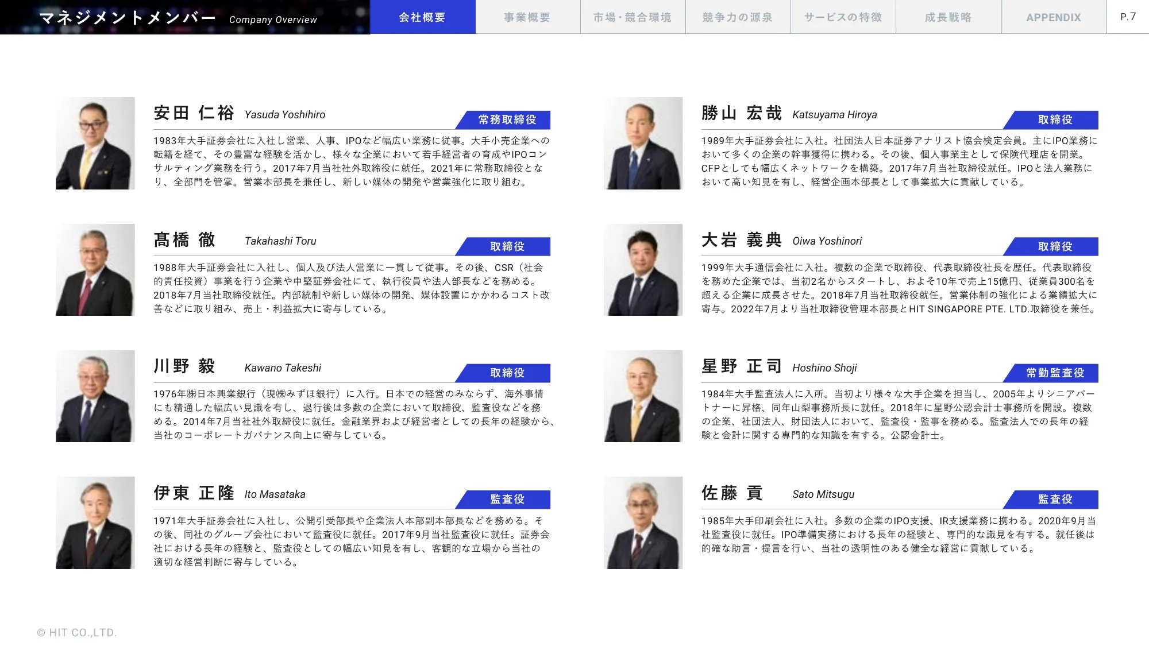1149x646 pixels.
Task: Click Yasuda Yoshihiro's portrait photo
Action: point(95,144)
